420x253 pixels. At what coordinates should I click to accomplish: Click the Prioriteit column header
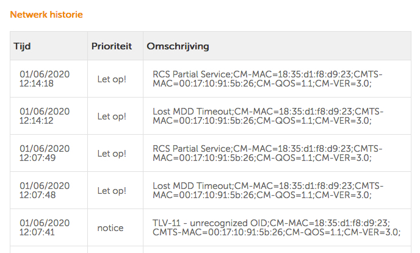coord(112,46)
